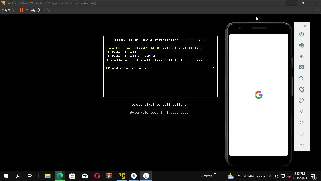Image resolution: width=321 pixels, height=181 pixels.
Task: Click Google logo on emulator screen
Action: (x=259, y=95)
